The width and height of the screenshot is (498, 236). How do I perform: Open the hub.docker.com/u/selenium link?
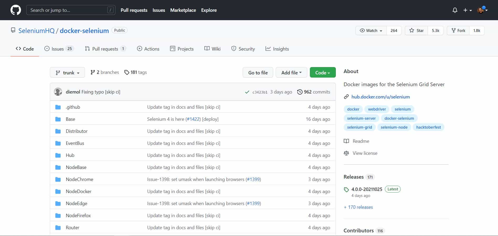(x=380, y=97)
